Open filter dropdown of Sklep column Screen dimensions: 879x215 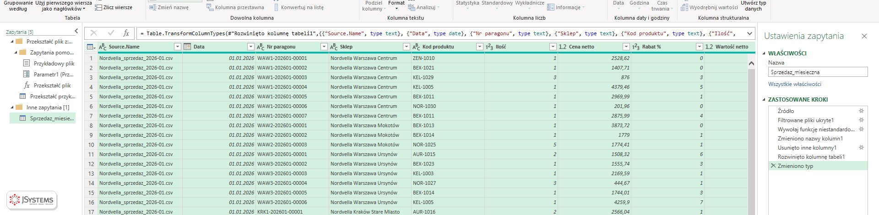click(407, 47)
